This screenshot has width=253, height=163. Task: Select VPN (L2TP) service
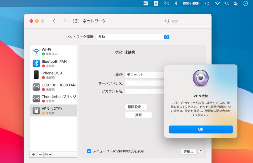coord(53,111)
